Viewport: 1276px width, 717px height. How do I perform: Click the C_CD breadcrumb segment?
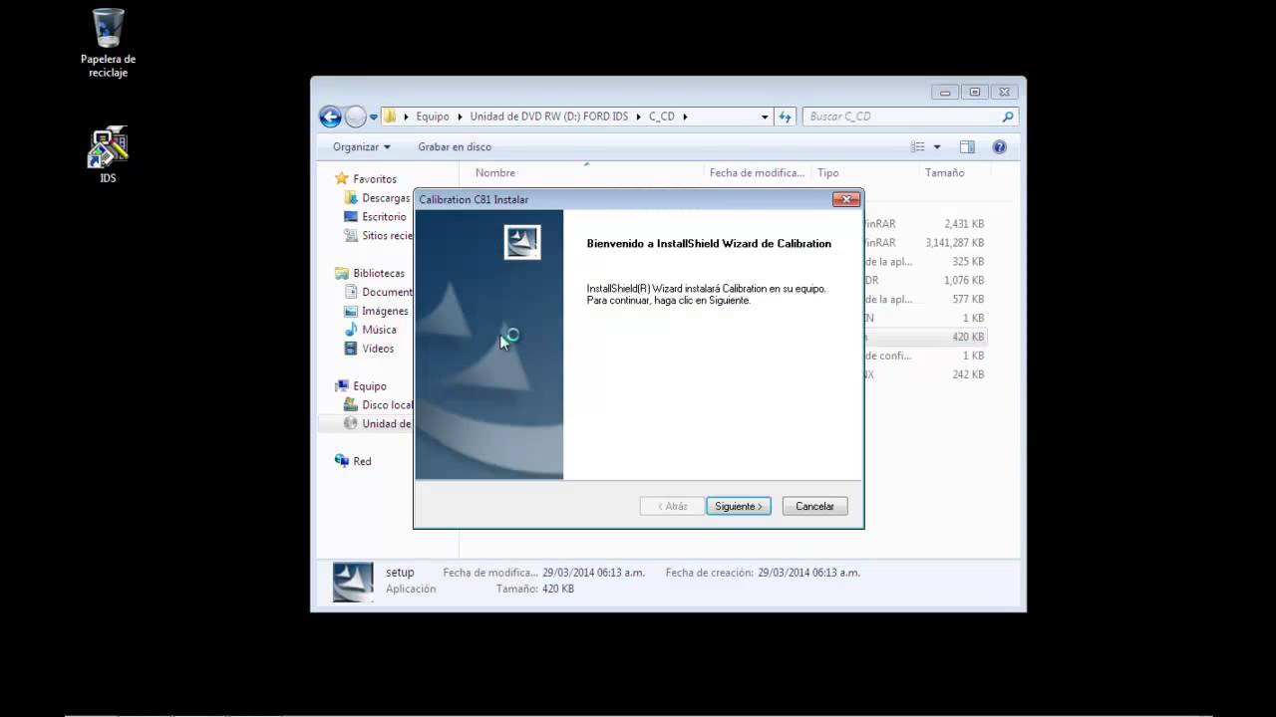662,117
